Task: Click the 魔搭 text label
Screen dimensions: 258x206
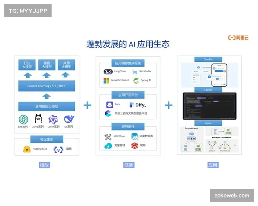Action: tap(69, 149)
